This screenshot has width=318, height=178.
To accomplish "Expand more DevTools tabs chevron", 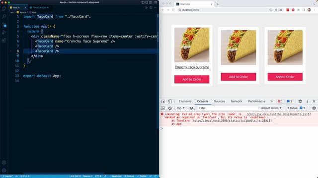I will tap(272, 101).
